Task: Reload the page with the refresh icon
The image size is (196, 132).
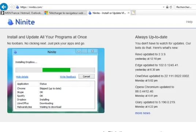Action: pos(171,7)
